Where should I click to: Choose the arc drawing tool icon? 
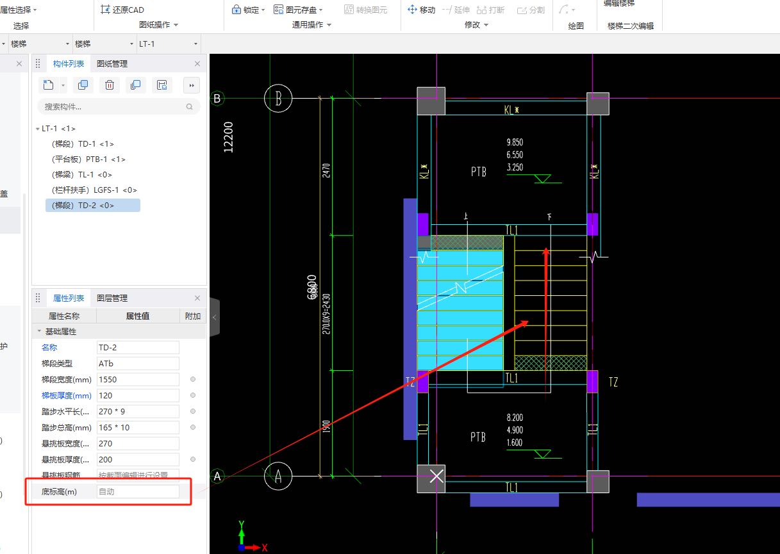563,10
